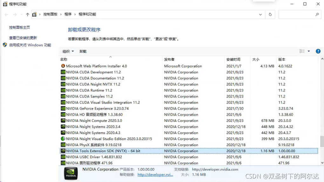Click the NVIDIA Tools Extension SDK icon
324x182 pixels.
coord(63,151)
